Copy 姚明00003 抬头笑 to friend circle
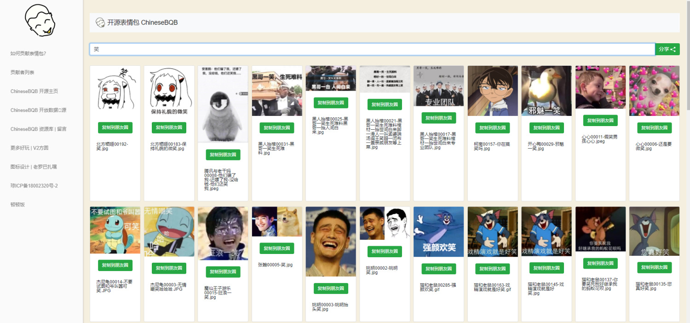690x323 pixels. [x=331, y=288]
